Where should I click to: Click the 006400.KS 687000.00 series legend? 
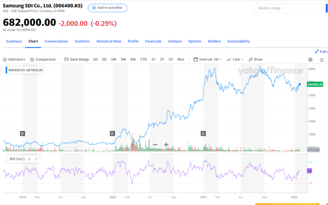point(25,70)
